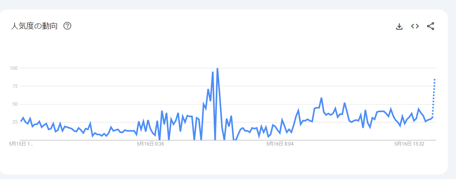The height and width of the screenshot is (179, 456).
Task: Click the 5月16日 15:32 time axis label
Action: (409, 144)
